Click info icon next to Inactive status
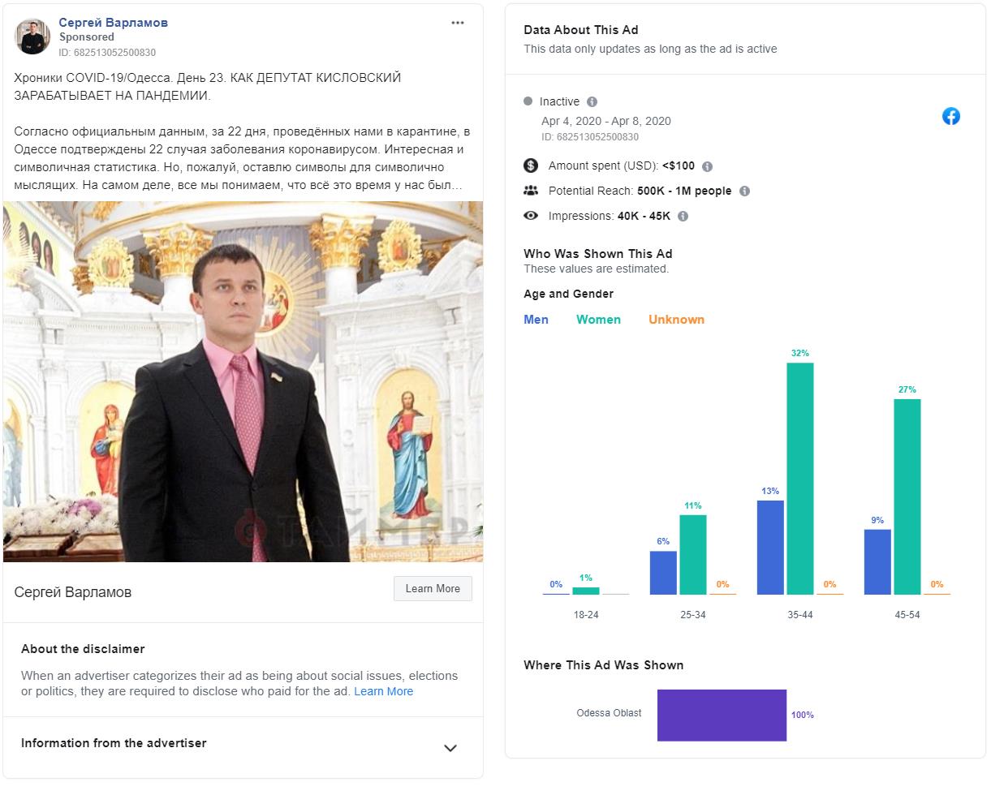The height and width of the screenshot is (791, 1004). coord(592,101)
